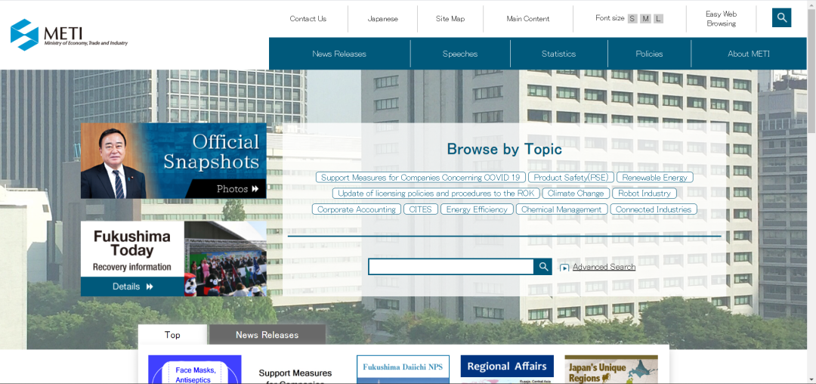
Task: Click the search button beside the search field
Action: click(x=542, y=267)
